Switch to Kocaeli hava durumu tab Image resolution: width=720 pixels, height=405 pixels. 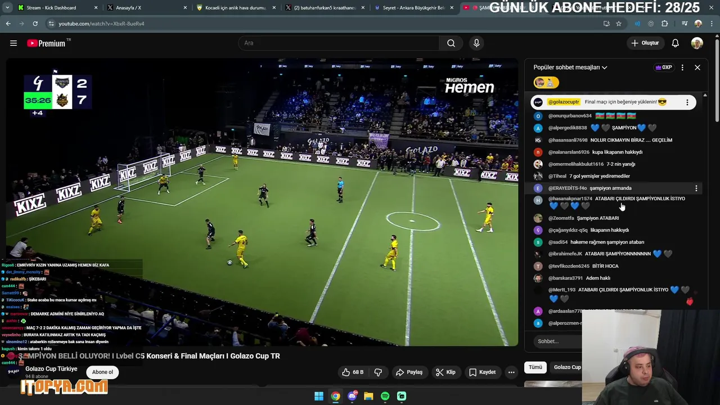236,8
